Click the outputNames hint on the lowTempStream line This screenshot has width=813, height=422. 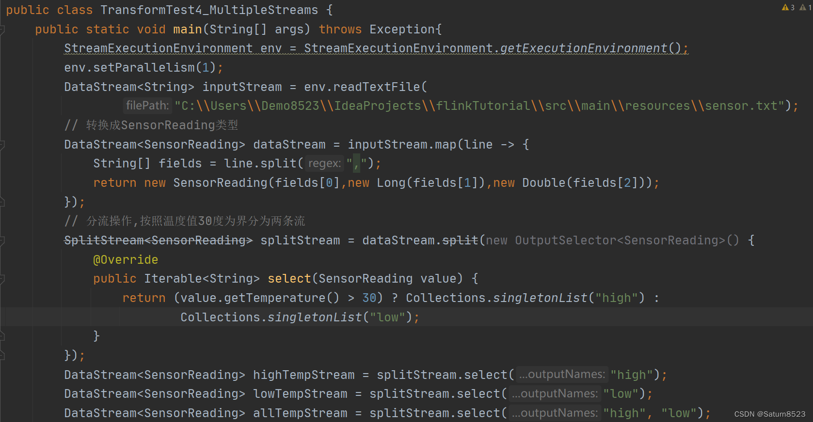pos(555,394)
